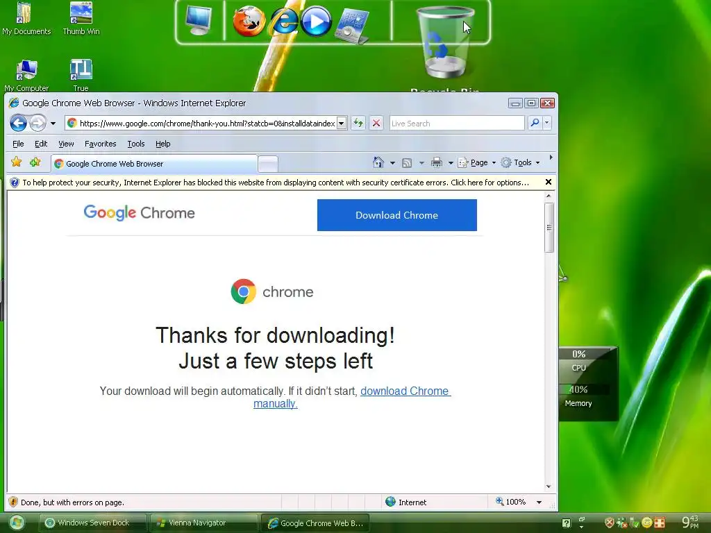
Task: Expand the feeds dropdown arrow
Action: coord(421,162)
